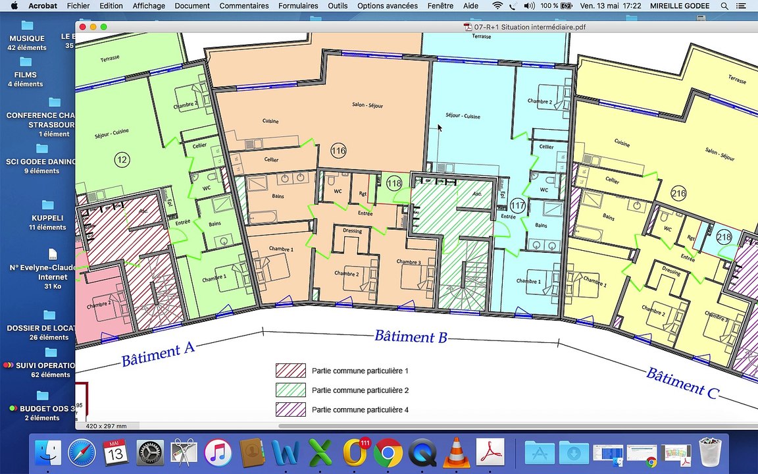
Task: Open the Document menu
Action: tap(192, 6)
